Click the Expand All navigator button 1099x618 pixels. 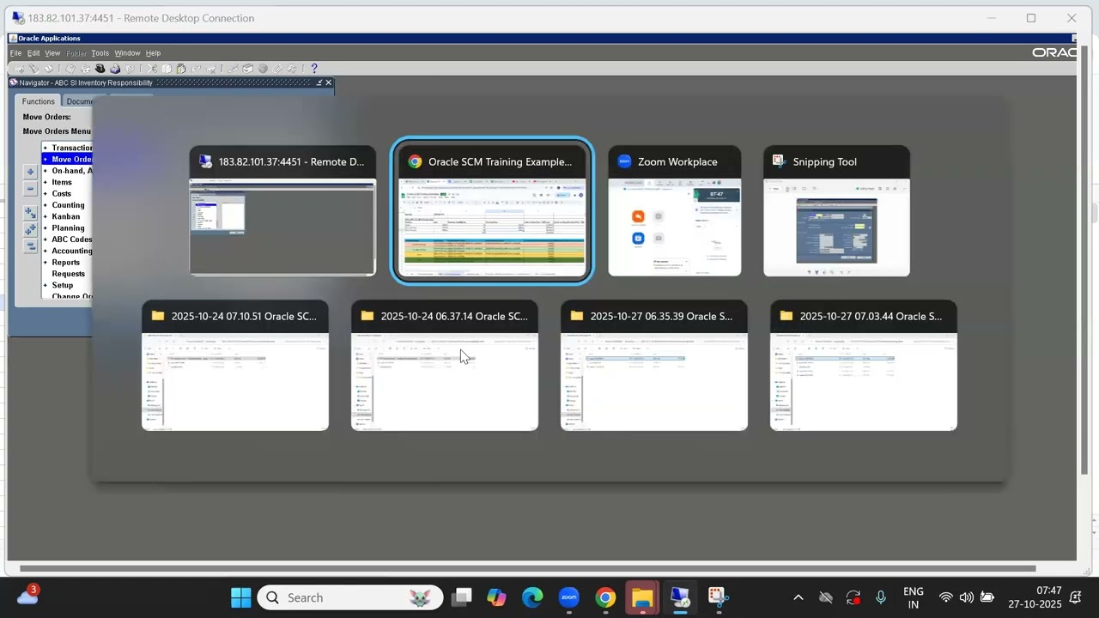pyautogui.click(x=30, y=229)
